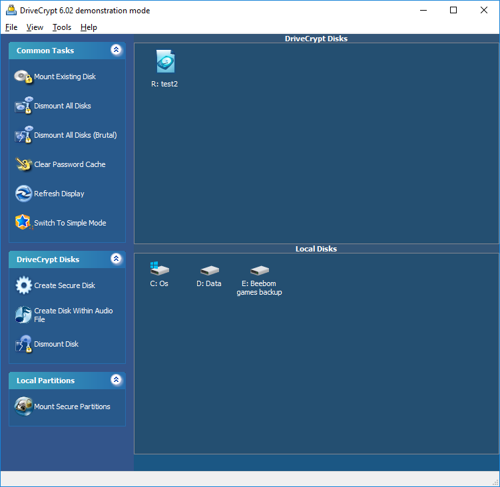Open the File menu

coord(11,27)
